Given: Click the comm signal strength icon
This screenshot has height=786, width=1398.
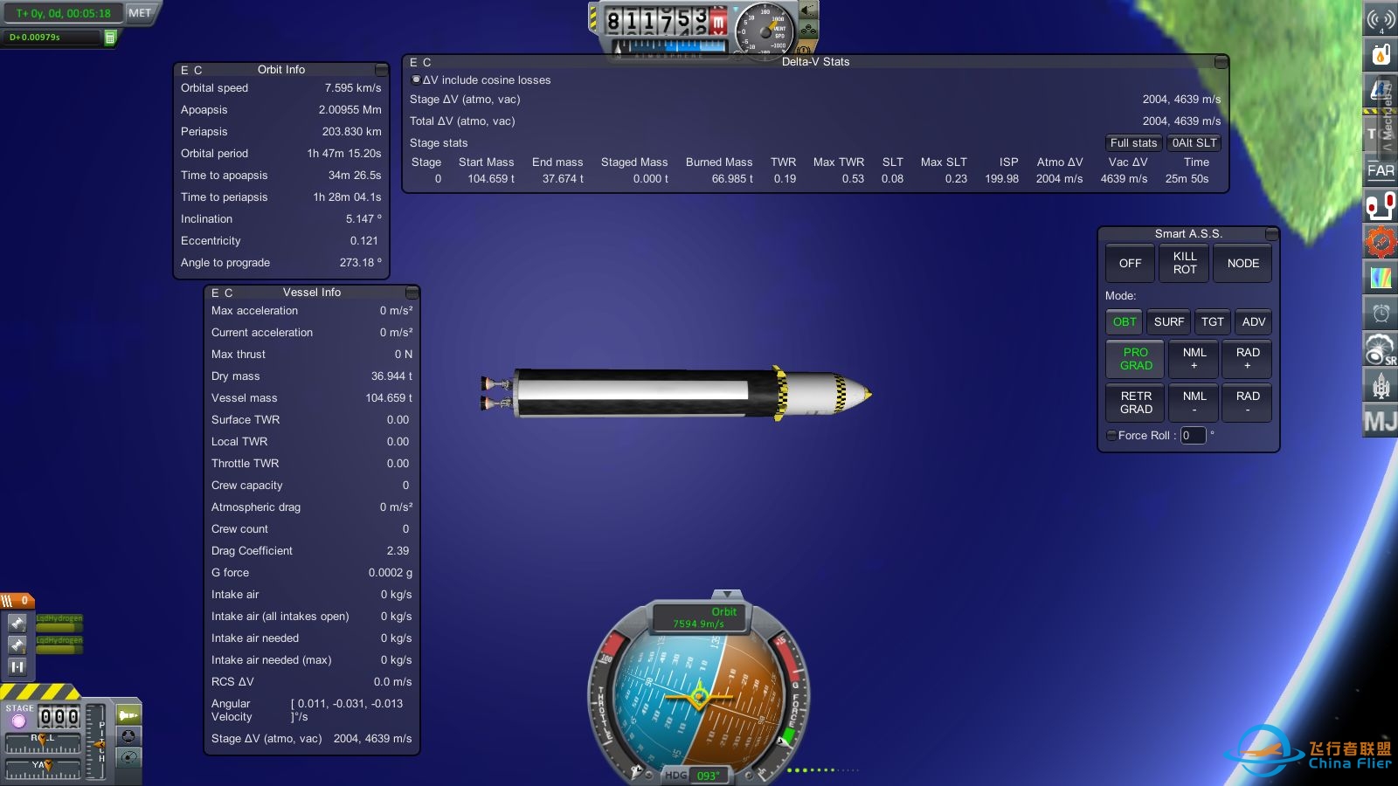Looking at the screenshot, I should pyautogui.click(x=1381, y=19).
